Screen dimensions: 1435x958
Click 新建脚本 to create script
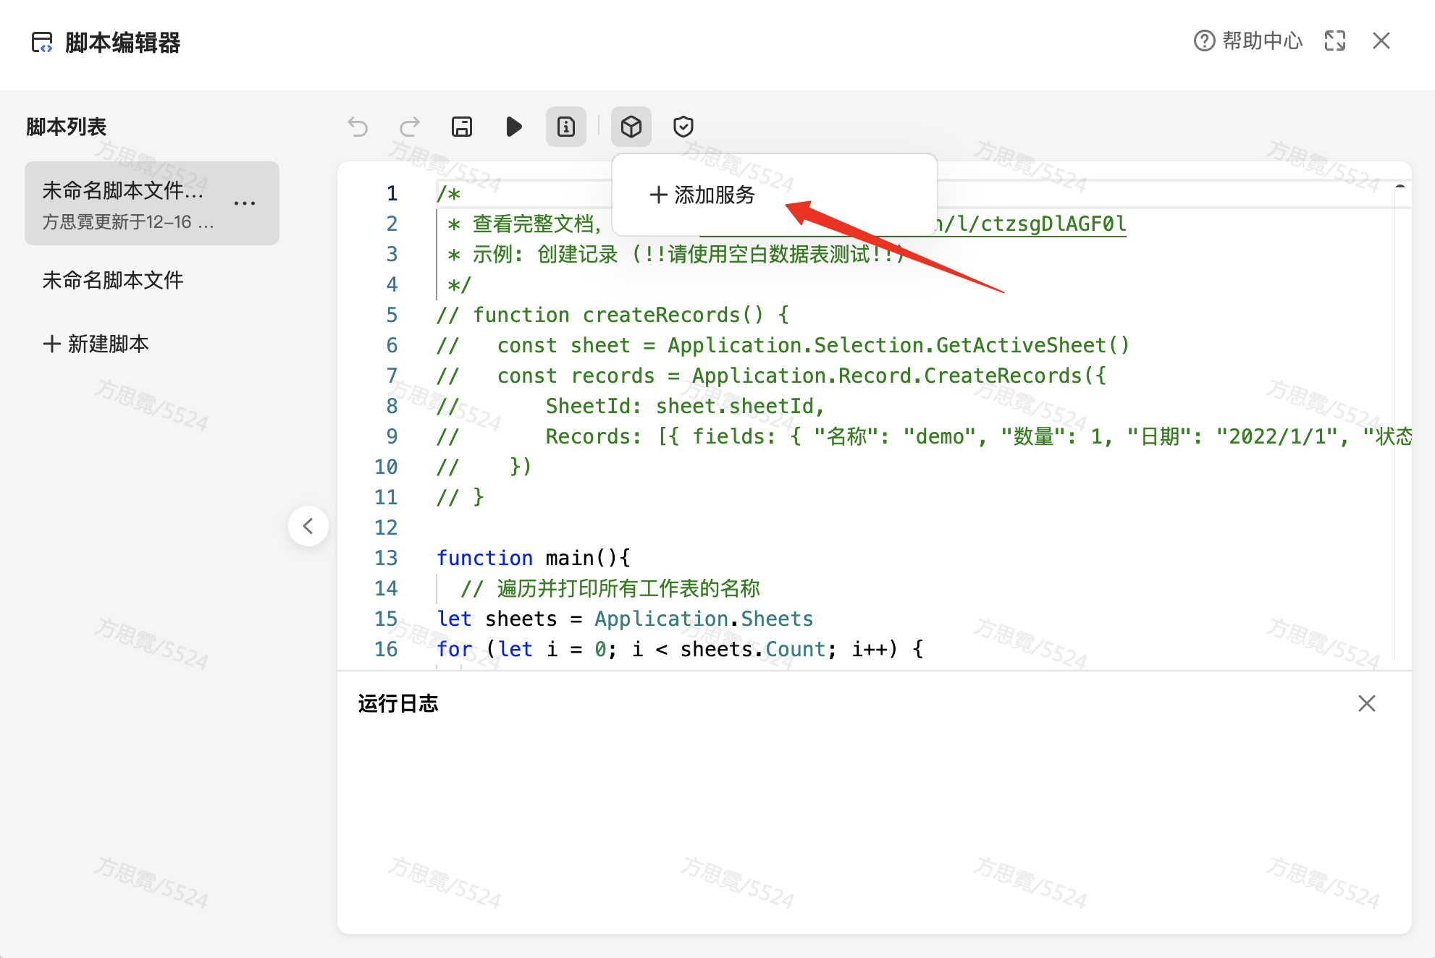click(x=96, y=344)
